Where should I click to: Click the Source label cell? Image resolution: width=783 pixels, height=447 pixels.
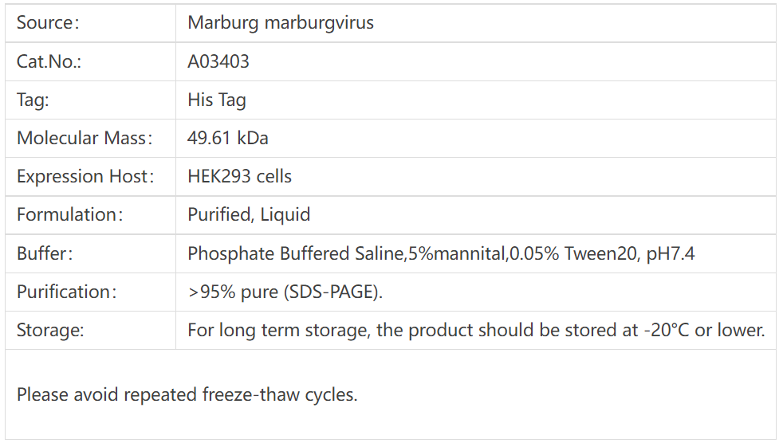[90, 23]
